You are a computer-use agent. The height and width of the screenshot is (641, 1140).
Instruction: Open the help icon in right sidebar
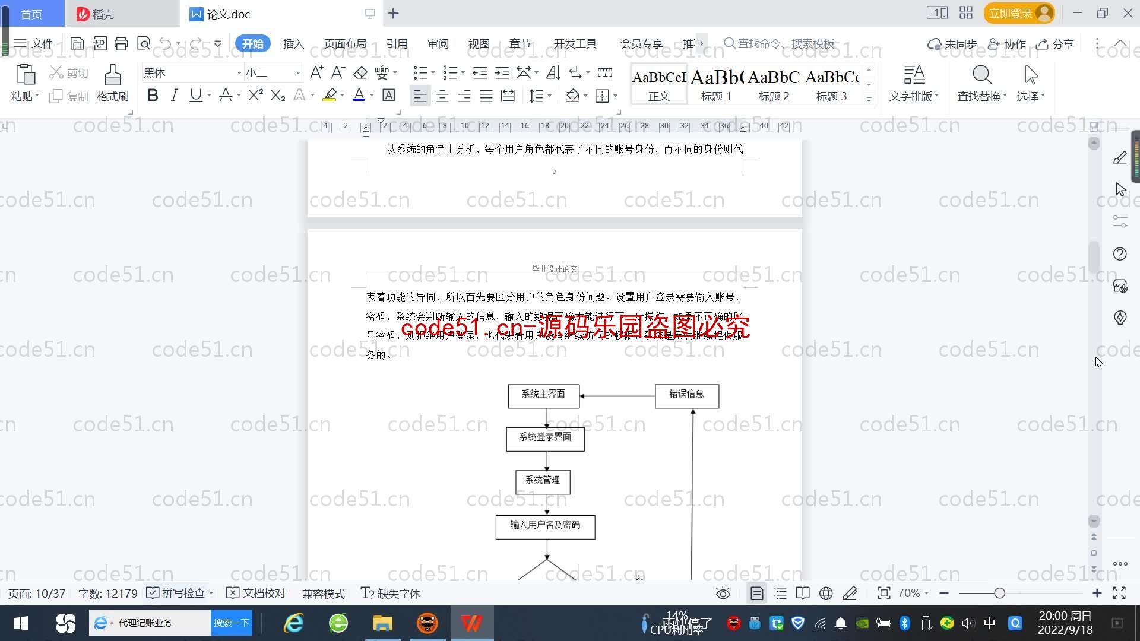[1120, 254]
